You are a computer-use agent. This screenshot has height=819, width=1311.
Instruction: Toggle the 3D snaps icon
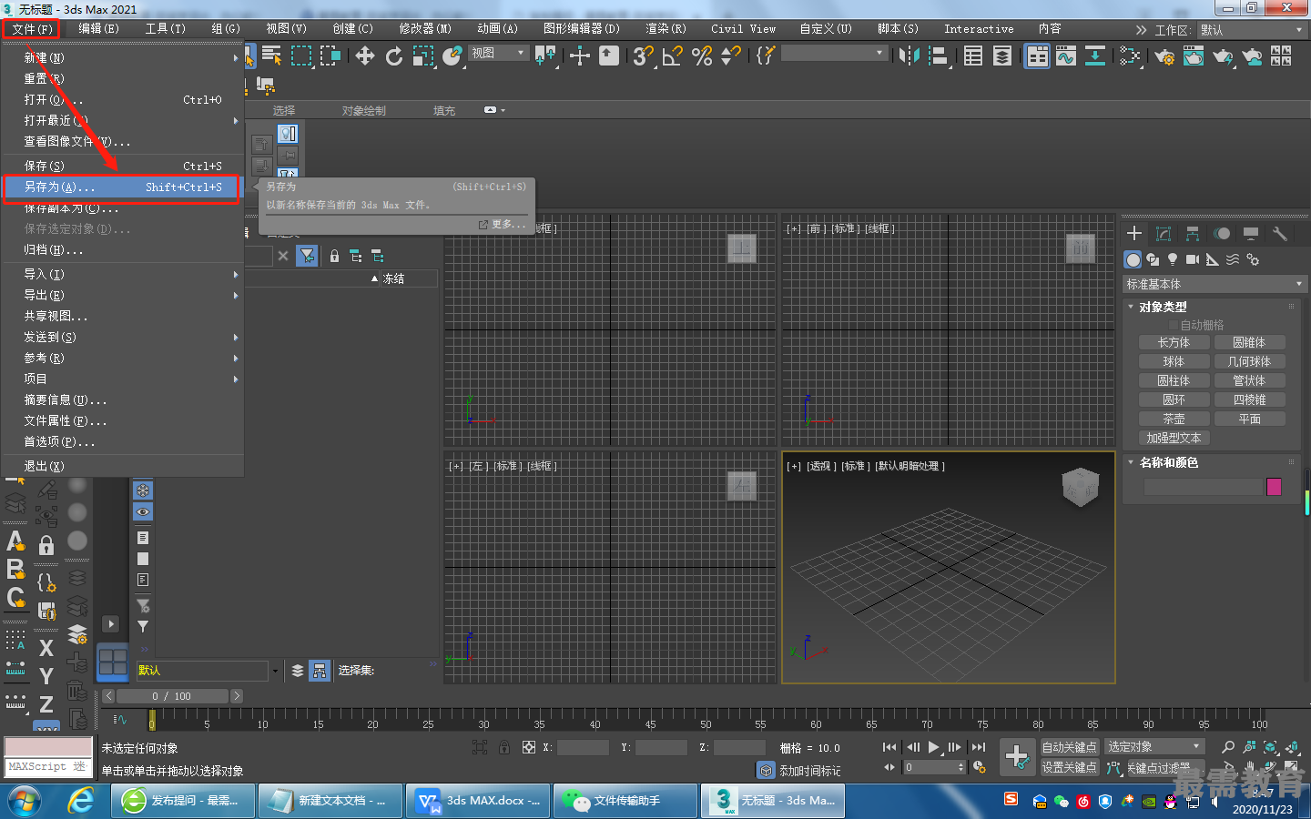tap(643, 56)
